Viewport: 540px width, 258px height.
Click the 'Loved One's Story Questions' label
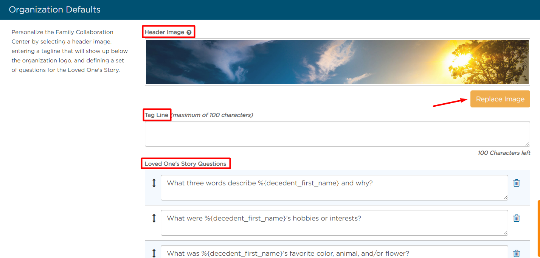tap(186, 164)
